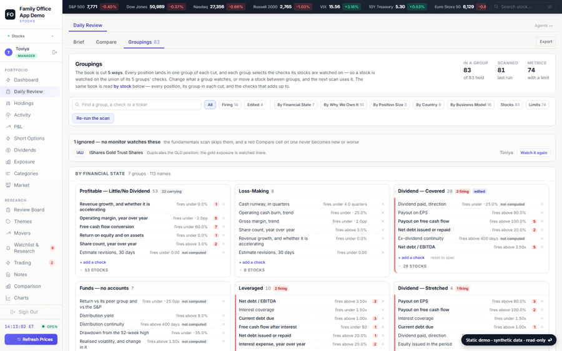This screenshot has width=562, height=351.
Task: Click the FO app logo
Action: coord(10,14)
